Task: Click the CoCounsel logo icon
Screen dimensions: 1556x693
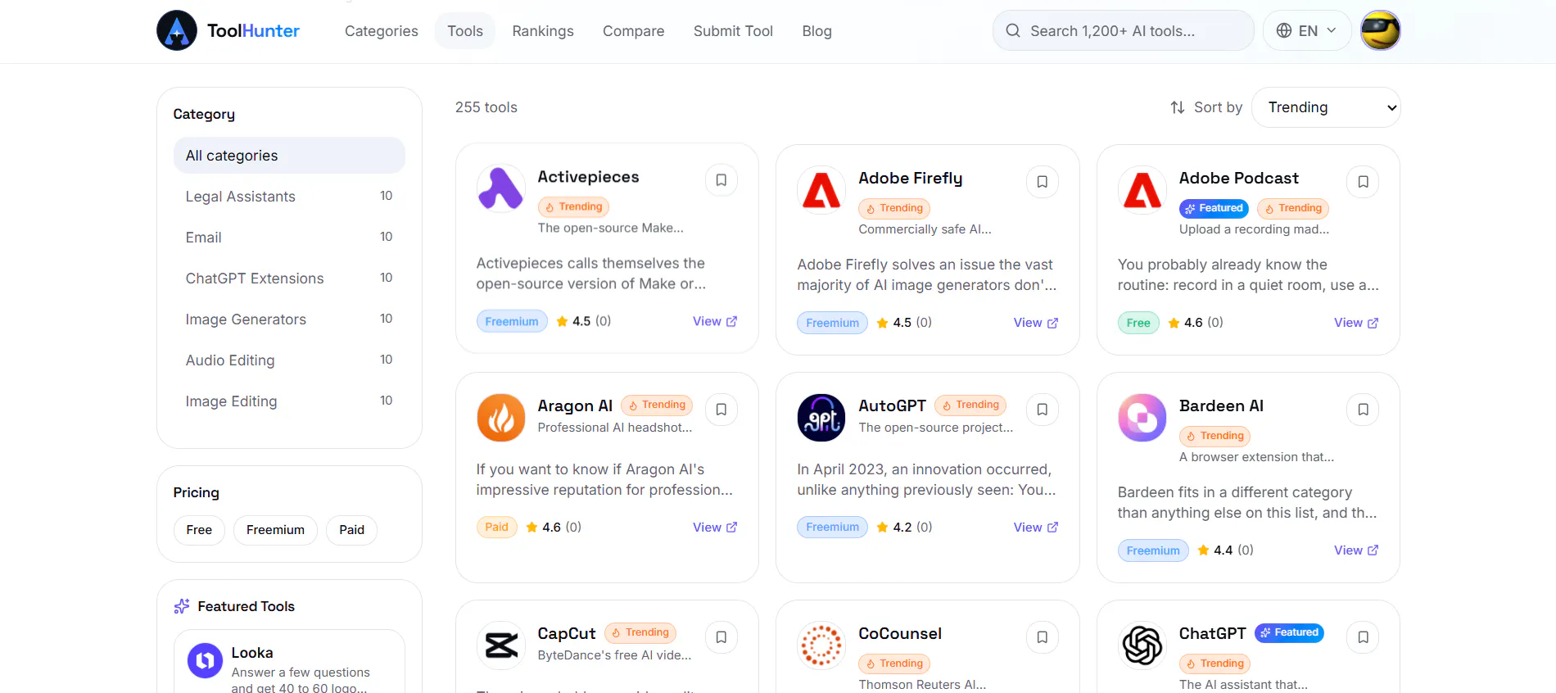Action: pos(821,645)
